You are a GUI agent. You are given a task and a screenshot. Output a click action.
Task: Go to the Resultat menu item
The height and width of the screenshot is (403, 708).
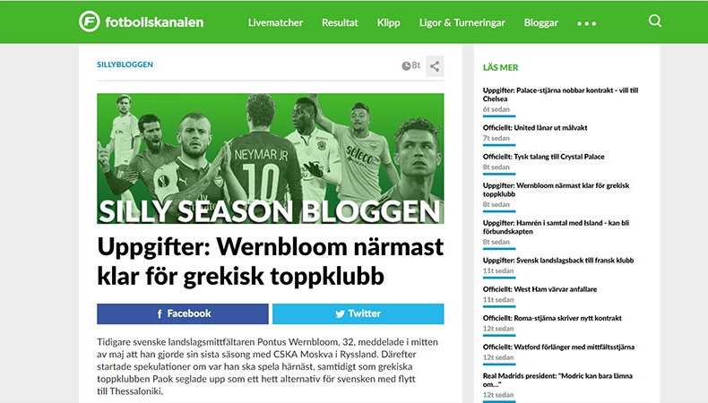pos(340,22)
